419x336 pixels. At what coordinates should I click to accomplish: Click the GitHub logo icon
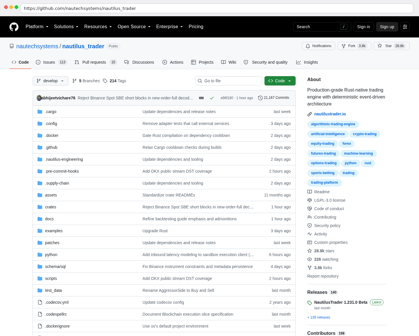[x=14, y=27]
